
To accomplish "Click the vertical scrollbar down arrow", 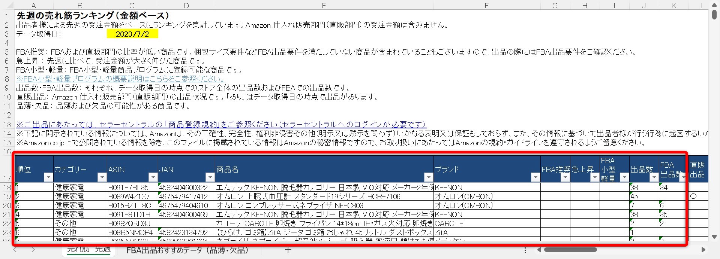I will pos(714,237).
